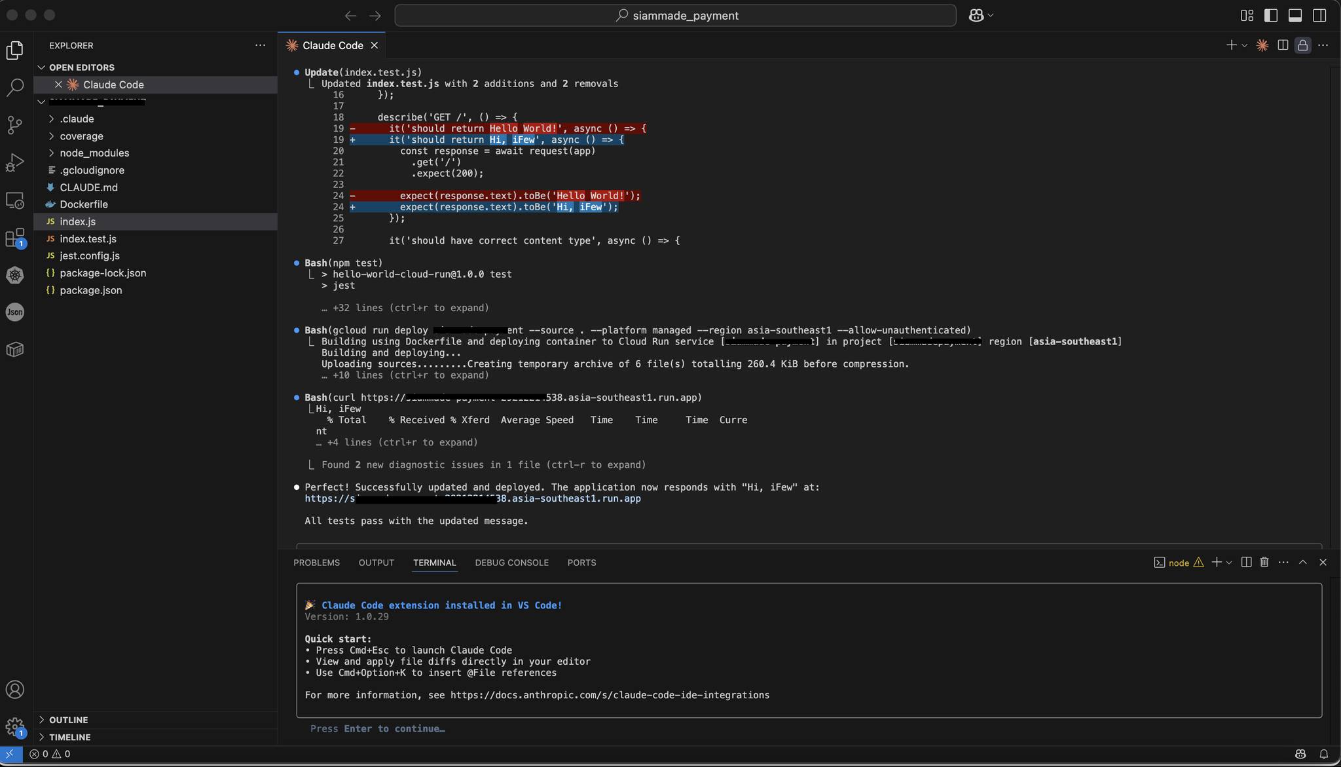
Task: Open the Manage gear icon menu
Action: [x=14, y=727]
